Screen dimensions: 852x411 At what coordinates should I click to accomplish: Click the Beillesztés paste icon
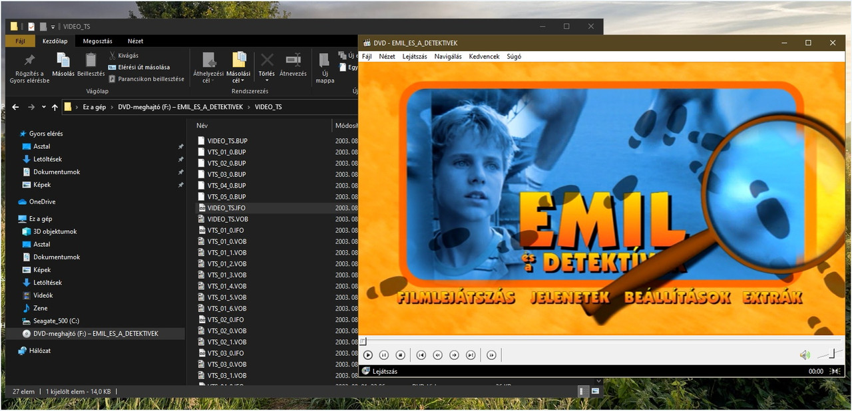(x=91, y=60)
